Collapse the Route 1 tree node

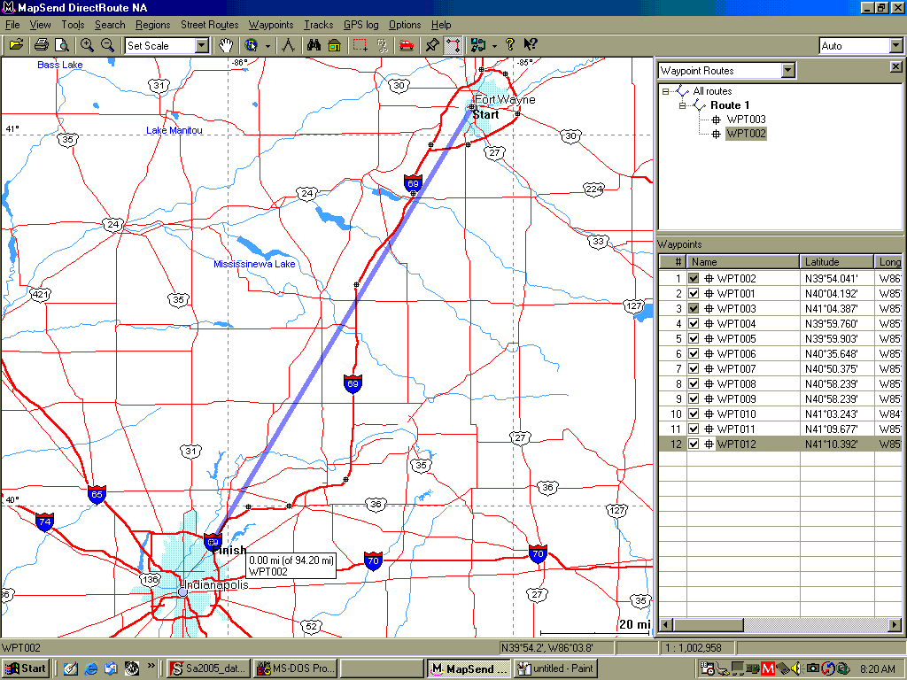[x=683, y=105]
